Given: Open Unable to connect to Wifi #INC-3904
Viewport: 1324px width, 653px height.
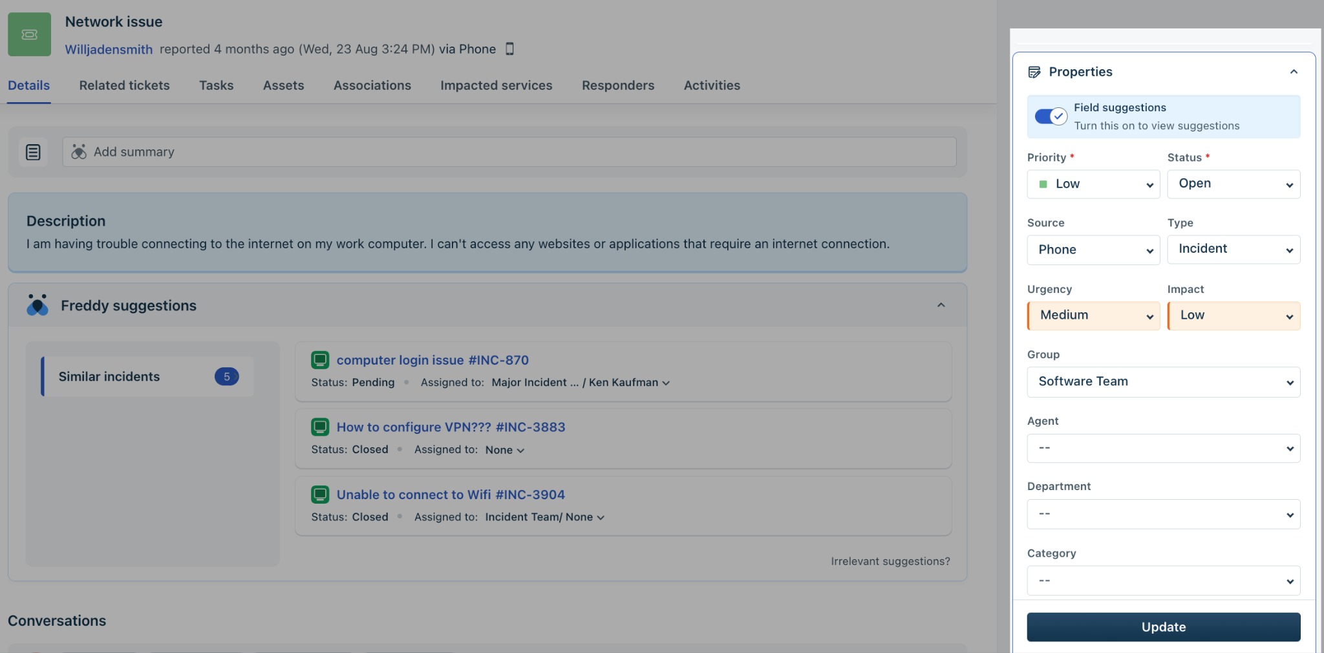Looking at the screenshot, I should 451,495.
